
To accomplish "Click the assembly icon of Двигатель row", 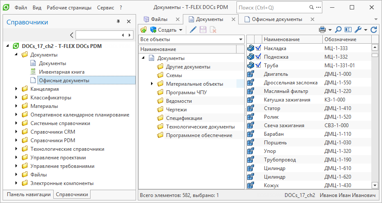I will pyautogui.click(x=251, y=74).
